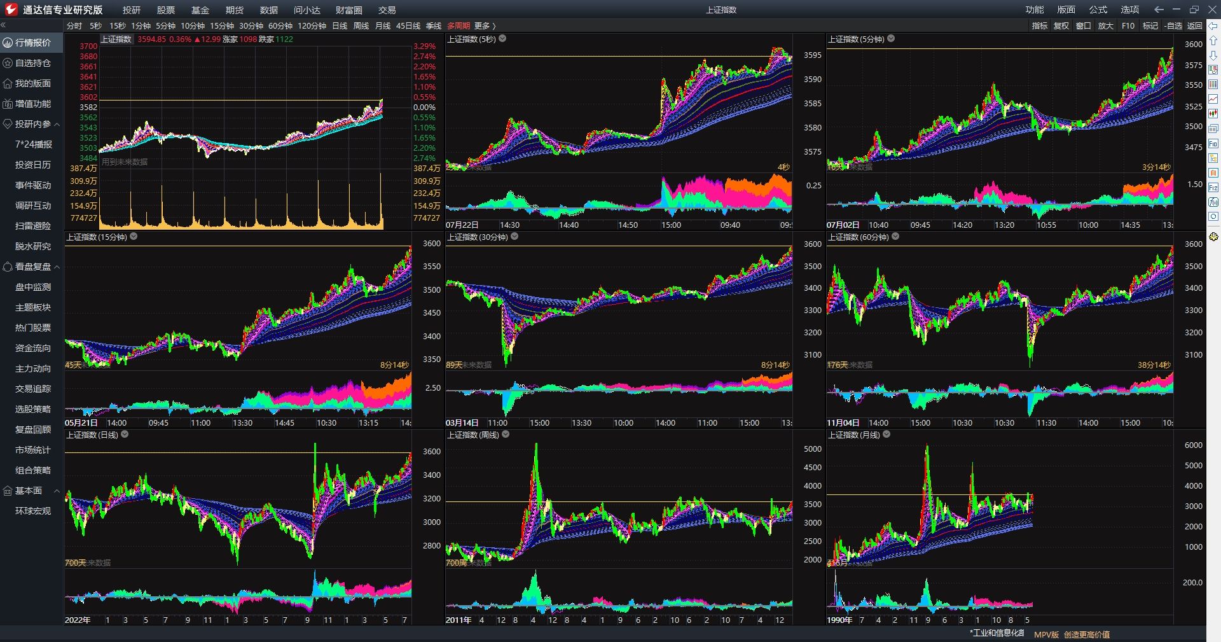The image size is (1221, 642).
Task: Click the 复权 button
Action: click(1061, 26)
